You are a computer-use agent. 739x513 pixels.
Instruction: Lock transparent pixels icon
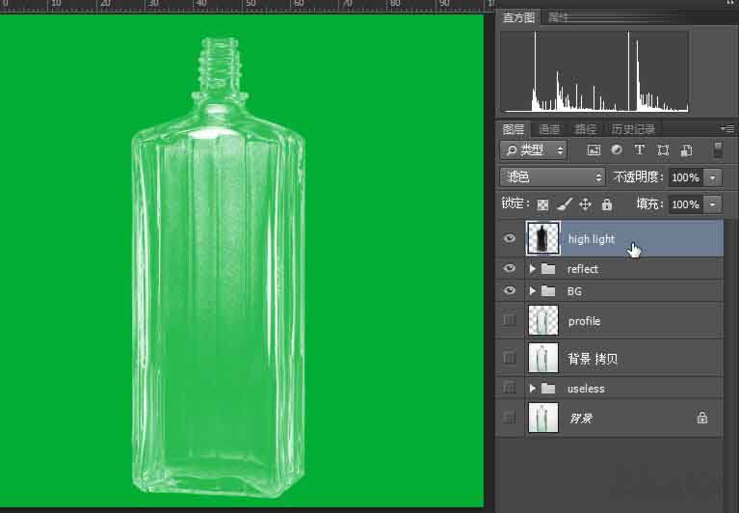(x=542, y=204)
